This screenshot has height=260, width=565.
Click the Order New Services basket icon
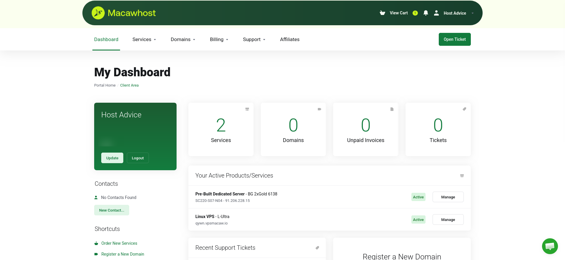click(x=96, y=243)
